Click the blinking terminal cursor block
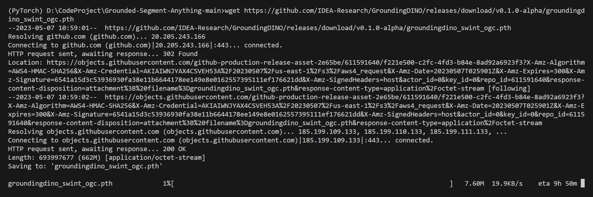Viewport: 593px width, 197px height. pos(583,183)
